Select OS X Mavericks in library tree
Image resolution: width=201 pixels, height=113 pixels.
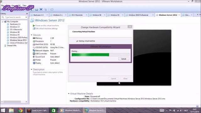16,30
